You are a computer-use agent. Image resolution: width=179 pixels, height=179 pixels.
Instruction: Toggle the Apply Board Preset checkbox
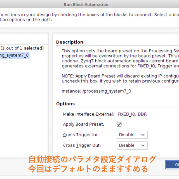point(119,124)
